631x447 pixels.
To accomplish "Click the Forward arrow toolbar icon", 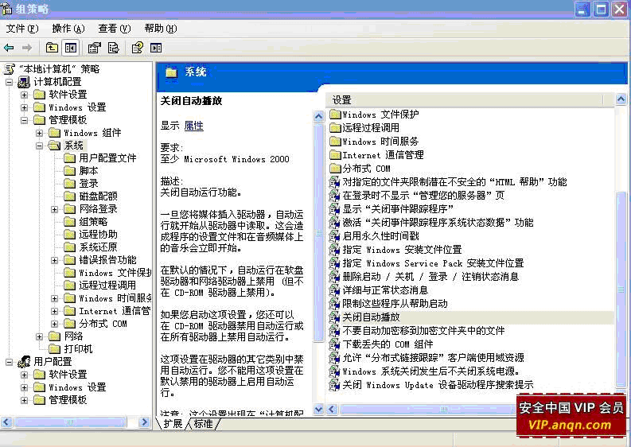I will [x=27, y=49].
